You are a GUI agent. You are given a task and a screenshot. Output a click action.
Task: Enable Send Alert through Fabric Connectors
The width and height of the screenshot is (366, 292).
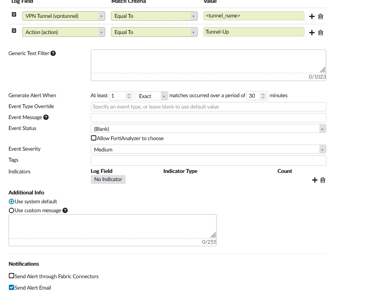(11, 276)
